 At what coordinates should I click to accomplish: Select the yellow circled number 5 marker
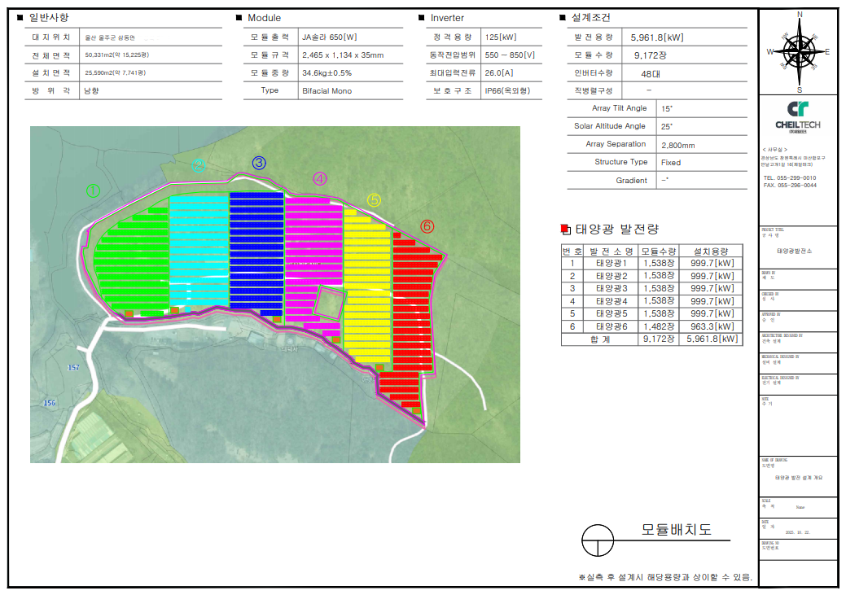(x=374, y=199)
